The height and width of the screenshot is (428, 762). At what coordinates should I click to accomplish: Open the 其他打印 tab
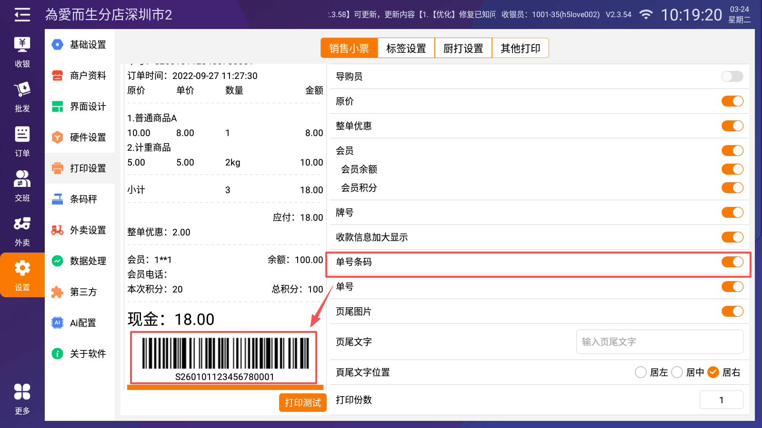coord(520,48)
